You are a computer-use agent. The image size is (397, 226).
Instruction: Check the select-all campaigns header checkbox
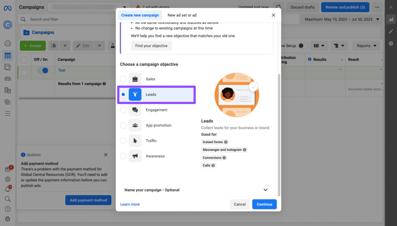coord(24,60)
